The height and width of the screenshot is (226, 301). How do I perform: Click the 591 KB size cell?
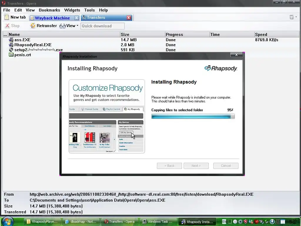click(128, 50)
